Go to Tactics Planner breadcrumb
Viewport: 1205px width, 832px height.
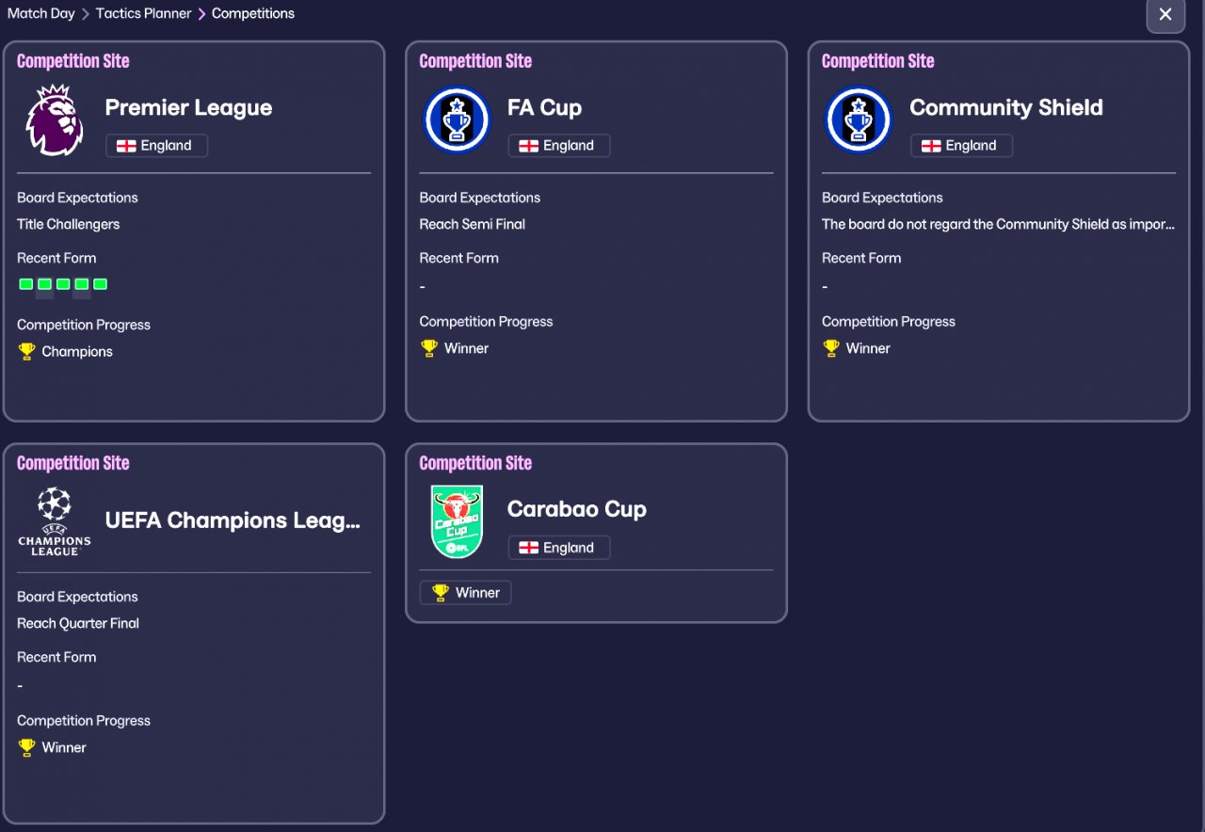point(143,13)
